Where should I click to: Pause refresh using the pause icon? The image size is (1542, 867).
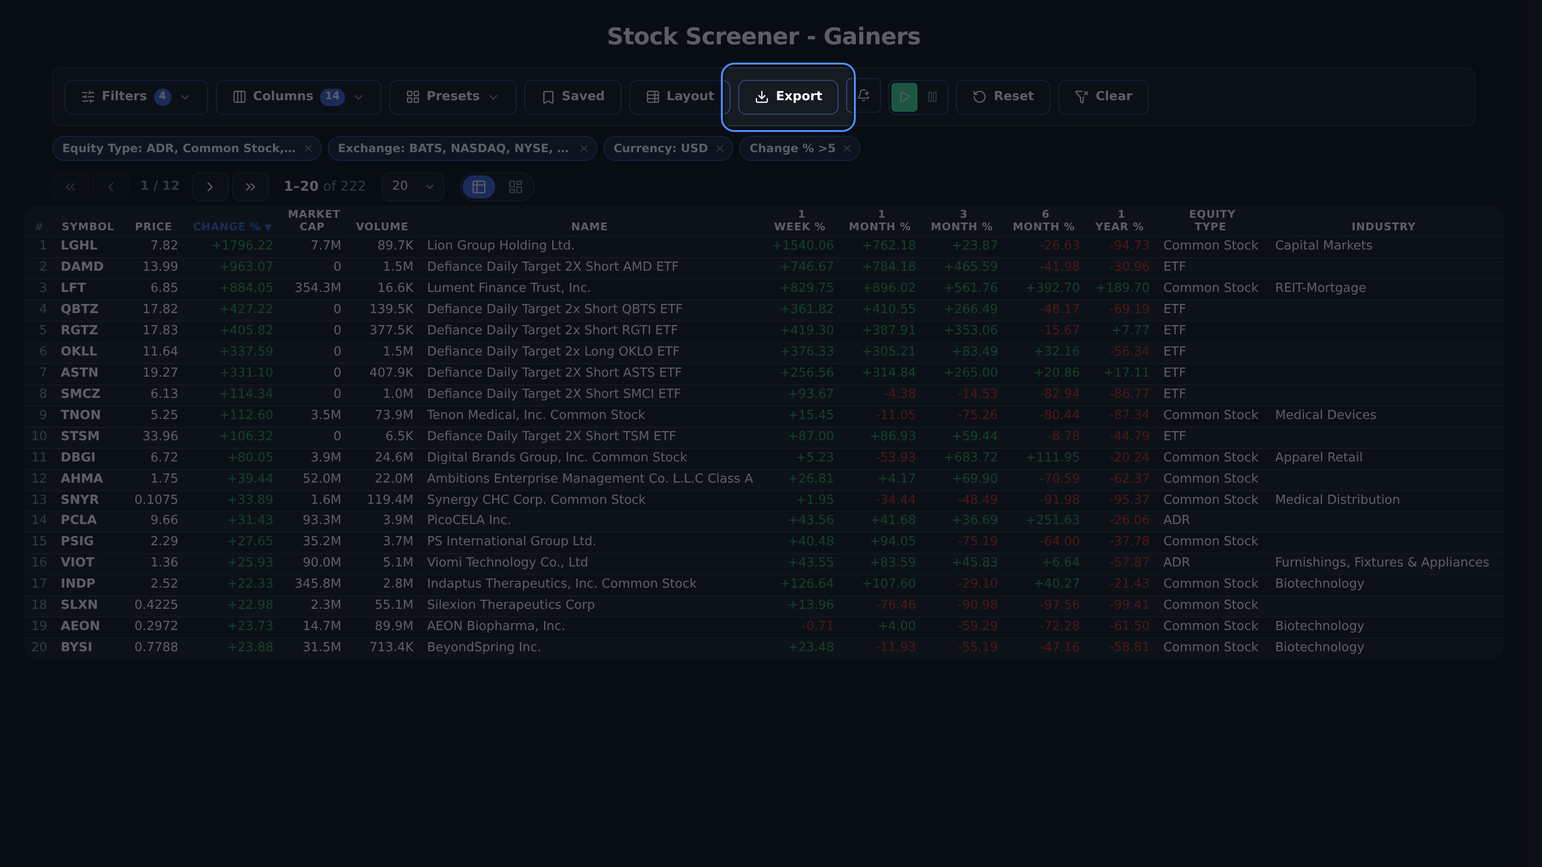[x=932, y=97]
